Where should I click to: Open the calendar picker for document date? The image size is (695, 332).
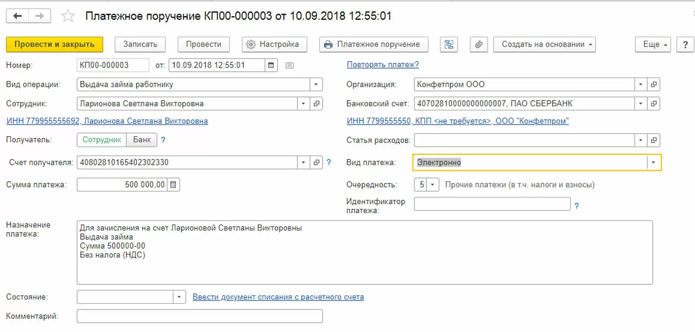click(271, 65)
